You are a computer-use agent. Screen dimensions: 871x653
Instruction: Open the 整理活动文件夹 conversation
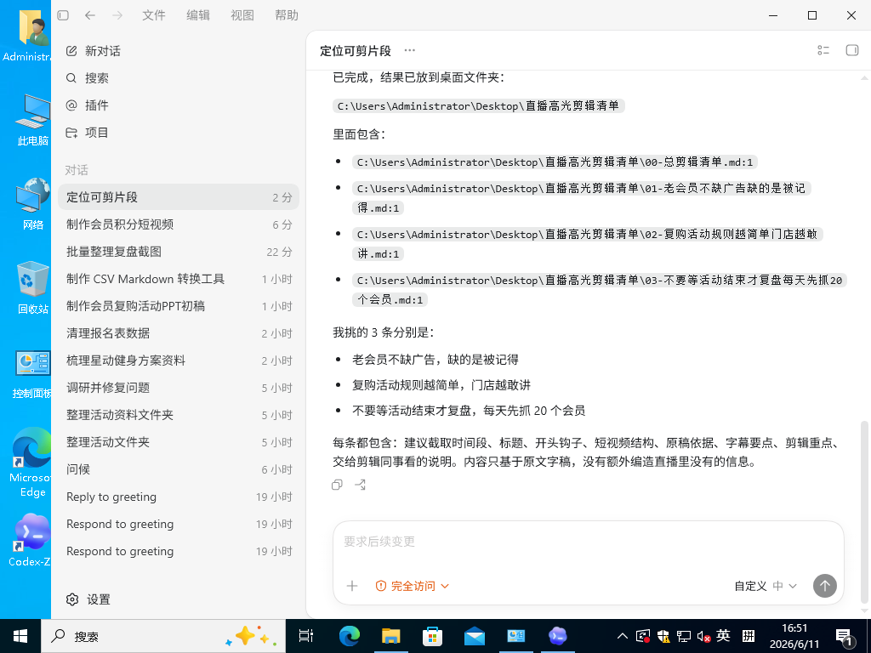click(179, 442)
